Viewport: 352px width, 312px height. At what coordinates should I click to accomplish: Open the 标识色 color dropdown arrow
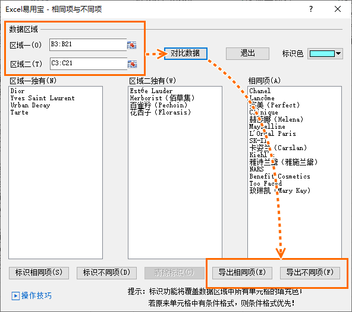(338, 53)
